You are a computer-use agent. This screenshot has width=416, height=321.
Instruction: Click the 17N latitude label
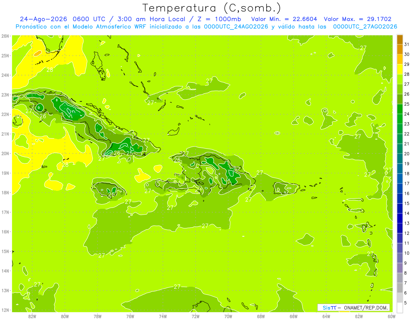tap(5, 212)
